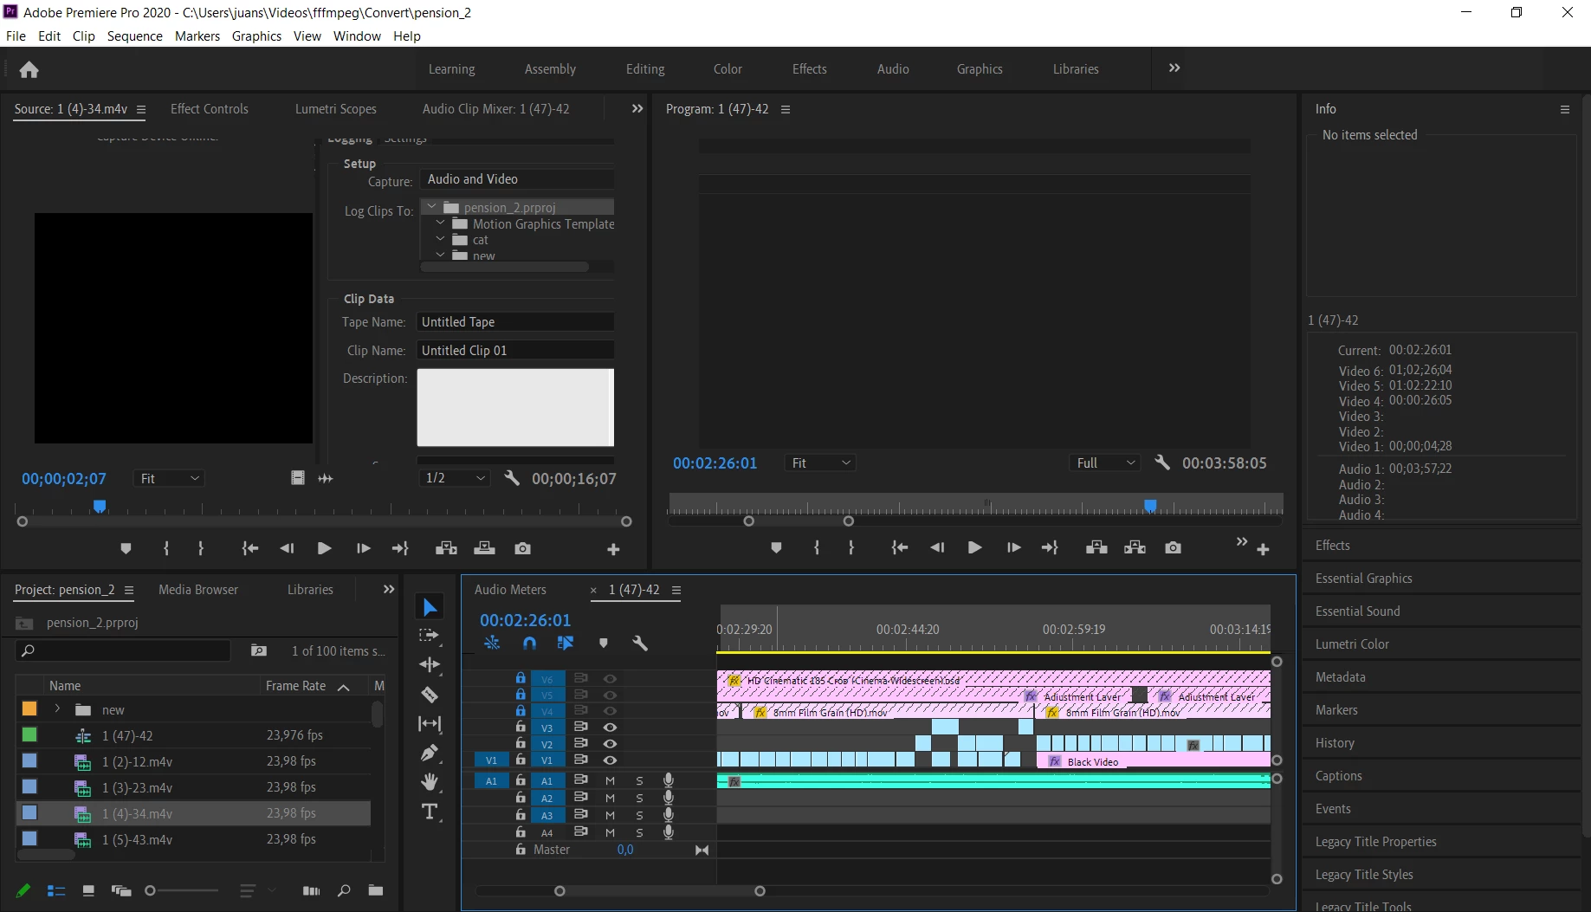The image size is (1591, 912).
Task: Open the Lumetri Color panel
Action: click(x=1352, y=644)
